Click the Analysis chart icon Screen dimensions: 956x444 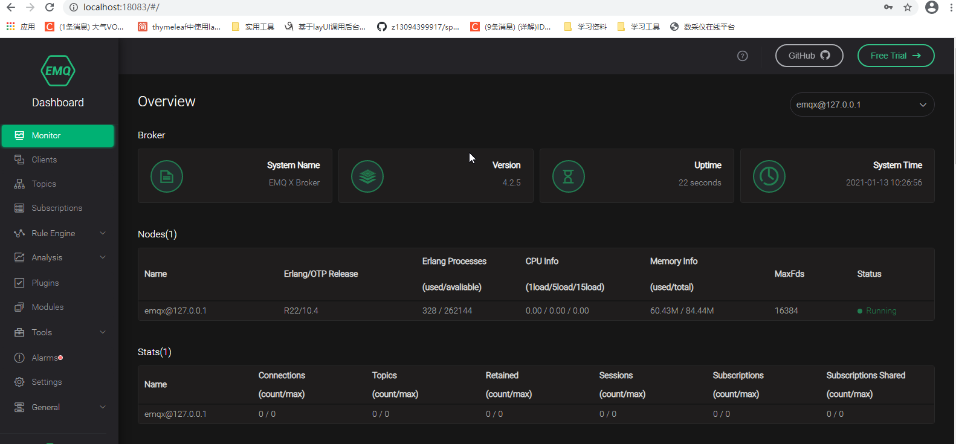tap(19, 257)
